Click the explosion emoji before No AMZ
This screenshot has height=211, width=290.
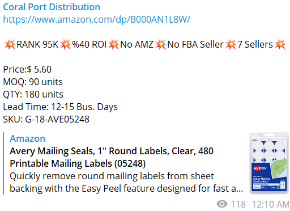coord(113,44)
